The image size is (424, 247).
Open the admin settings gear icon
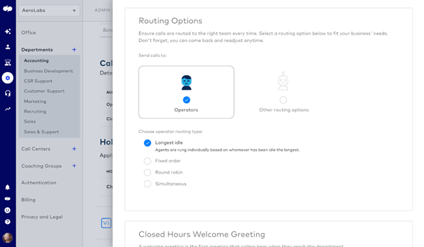coord(7,78)
